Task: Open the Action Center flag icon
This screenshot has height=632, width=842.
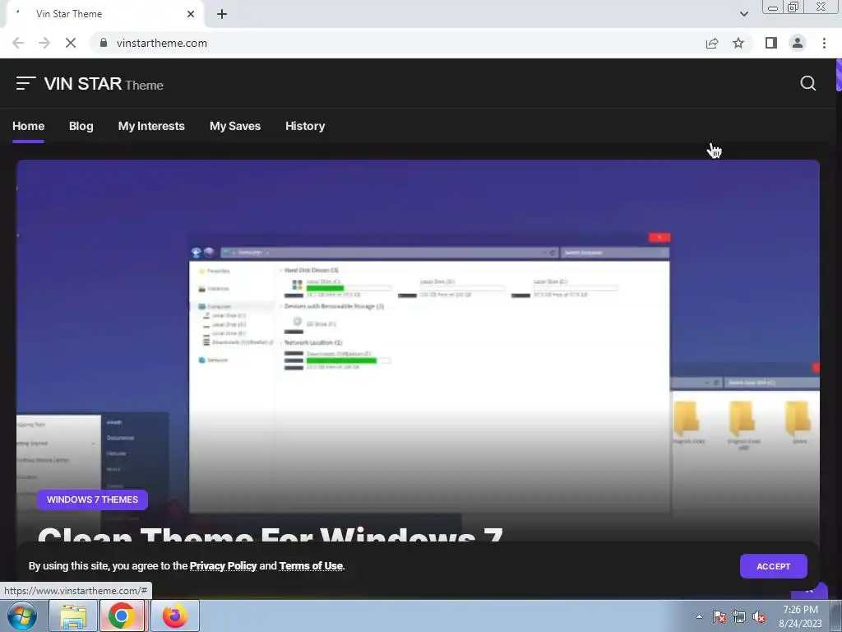Action: pos(719,616)
